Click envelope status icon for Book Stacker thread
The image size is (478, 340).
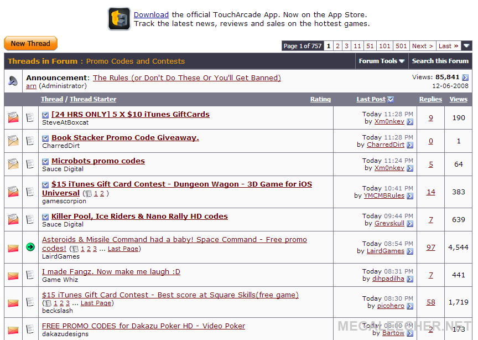pos(13,141)
